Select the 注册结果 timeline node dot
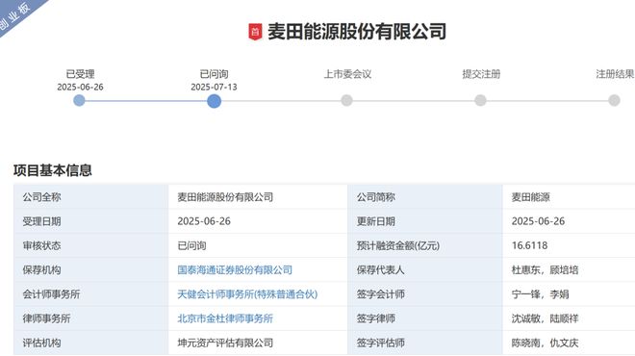Image resolution: width=635 pixels, height=356 pixels. point(614,100)
